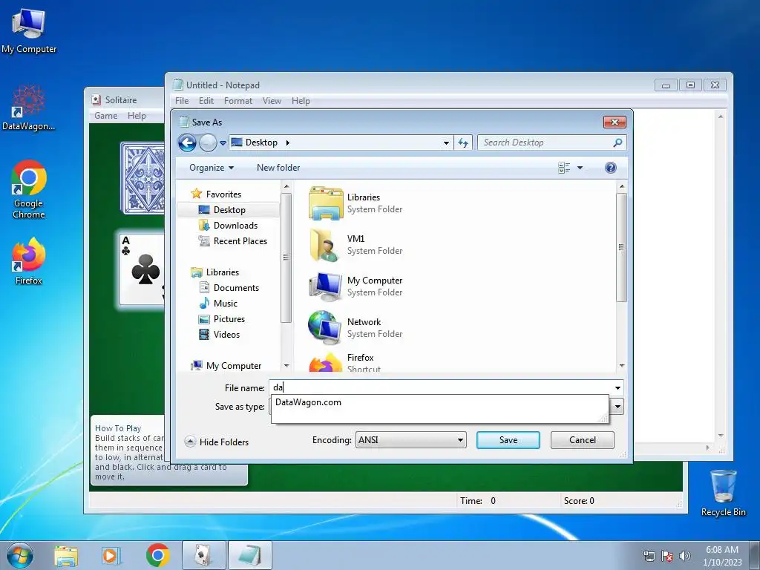Click the Cancel button
This screenshot has width=760, height=570.
pos(582,440)
